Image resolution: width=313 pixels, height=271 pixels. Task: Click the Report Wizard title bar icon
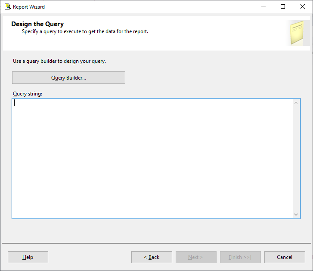coord(8,6)
